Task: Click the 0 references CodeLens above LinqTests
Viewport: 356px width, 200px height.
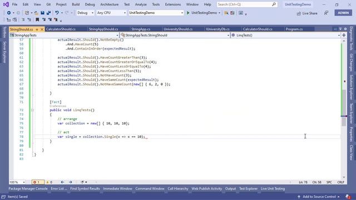Action: click(x=58, y=106)
